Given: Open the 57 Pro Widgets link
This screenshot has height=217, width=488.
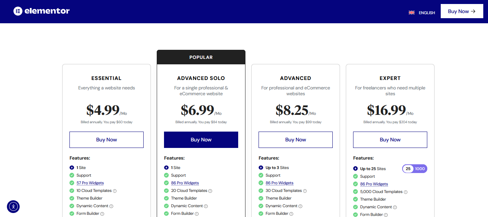Looking at the screenshot, I should (x=90, y=183).
